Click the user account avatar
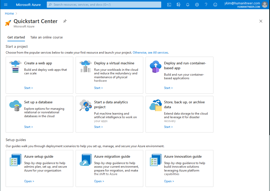The height and width of the screenshot is (191, 270). click(x=265, y=5)
